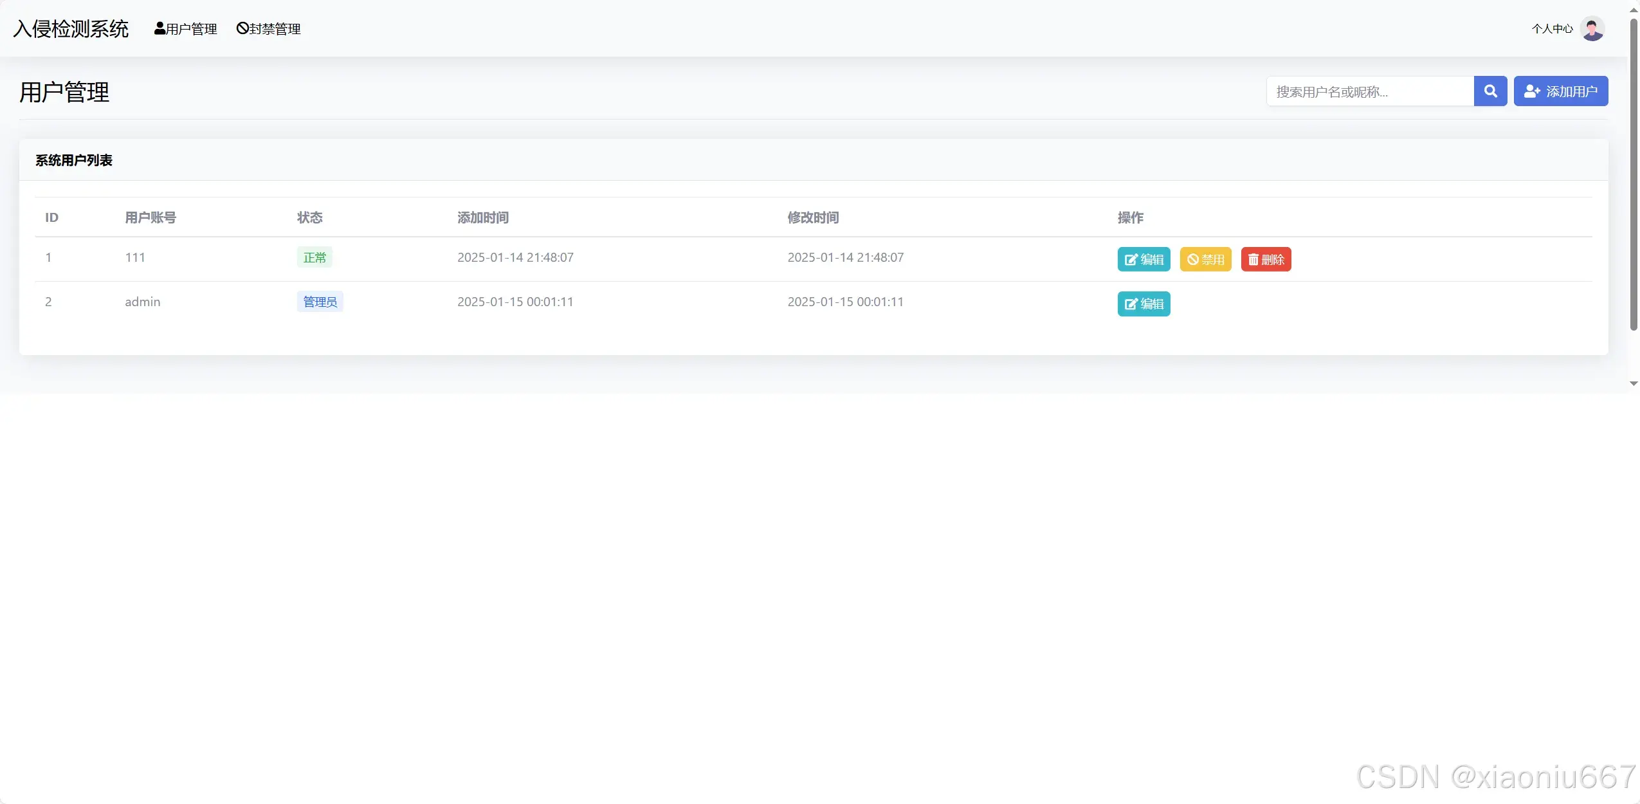Focus the username search input field
Screen dimensions: 1640x804
pyautogui.click(x=1370, y=91)
